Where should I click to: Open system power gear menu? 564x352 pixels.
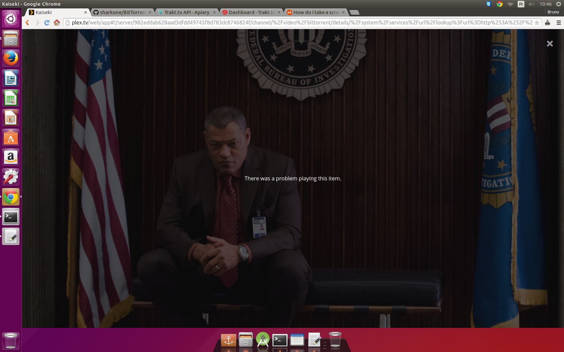click(559, 4)
